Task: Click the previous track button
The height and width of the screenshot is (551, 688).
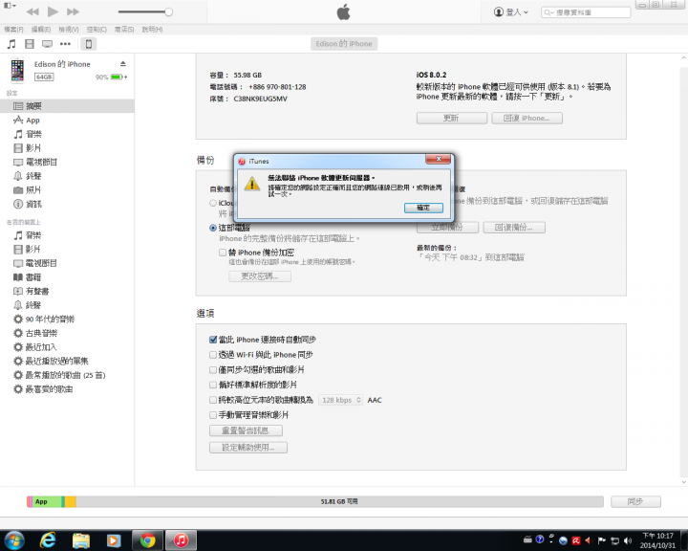Action: (x=32, y=11)
